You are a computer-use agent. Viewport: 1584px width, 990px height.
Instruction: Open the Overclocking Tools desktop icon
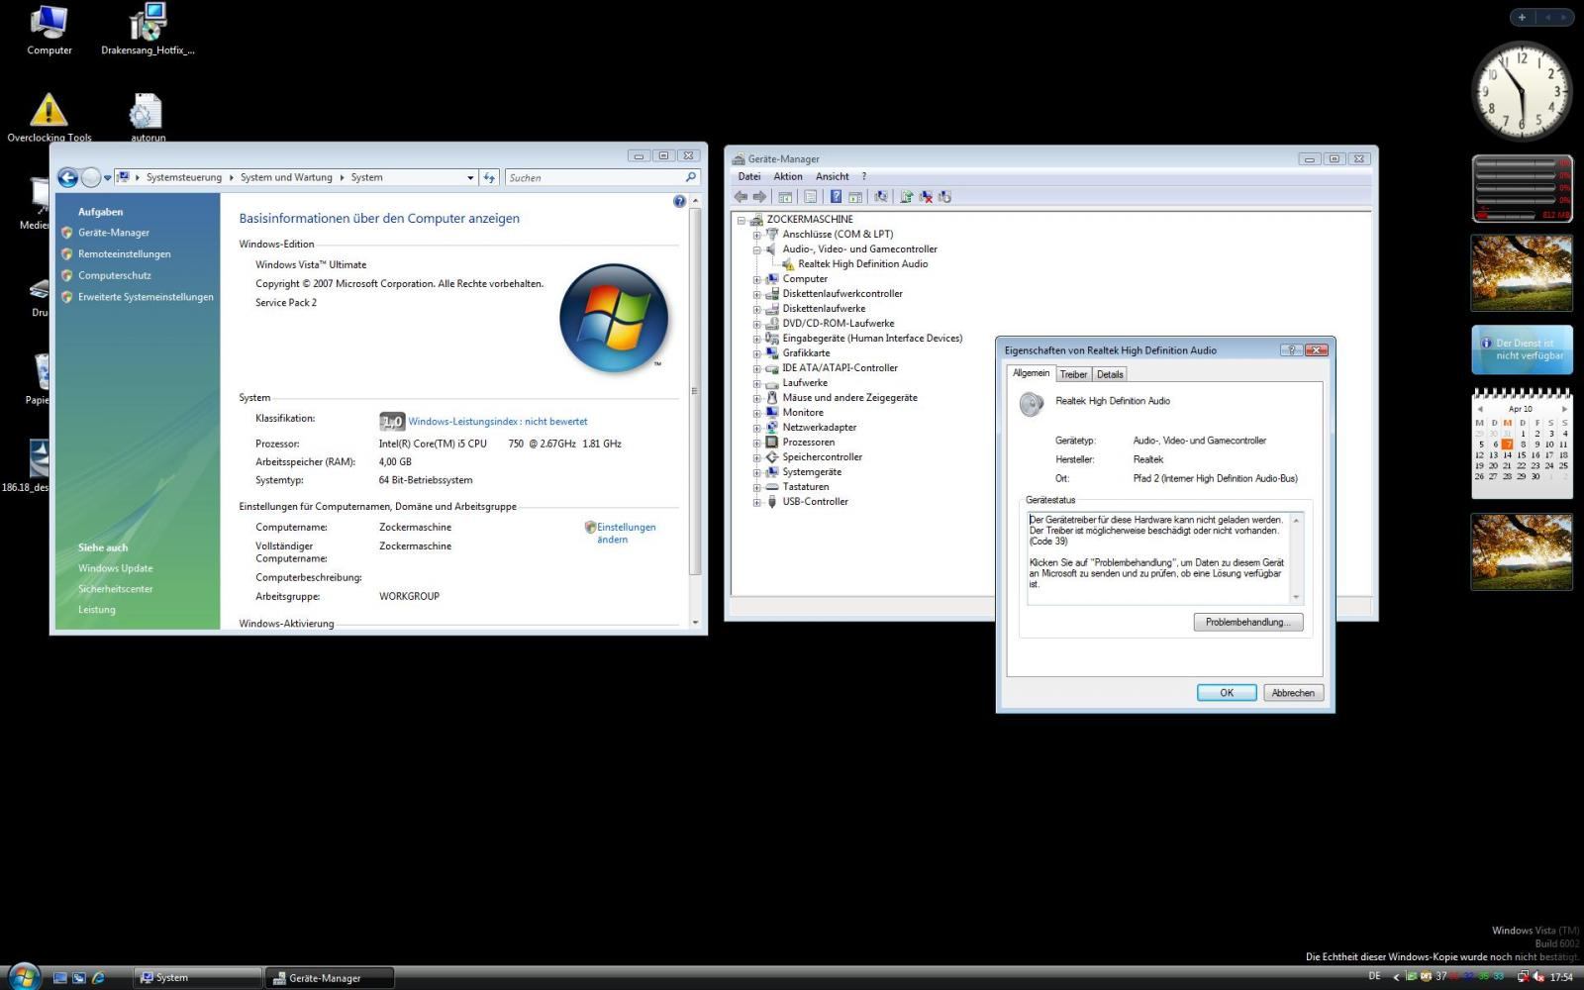[x=49, y=117]
